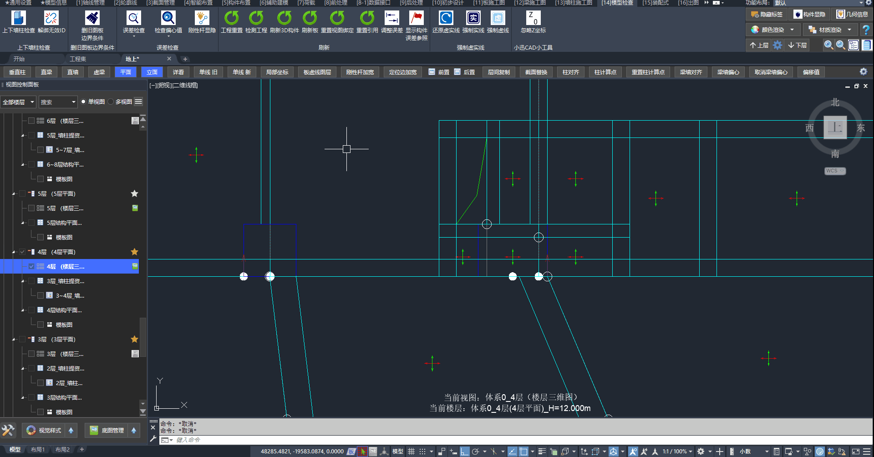Open the [12]梁施工图 ribbon tab

click(x=530, y=3)
